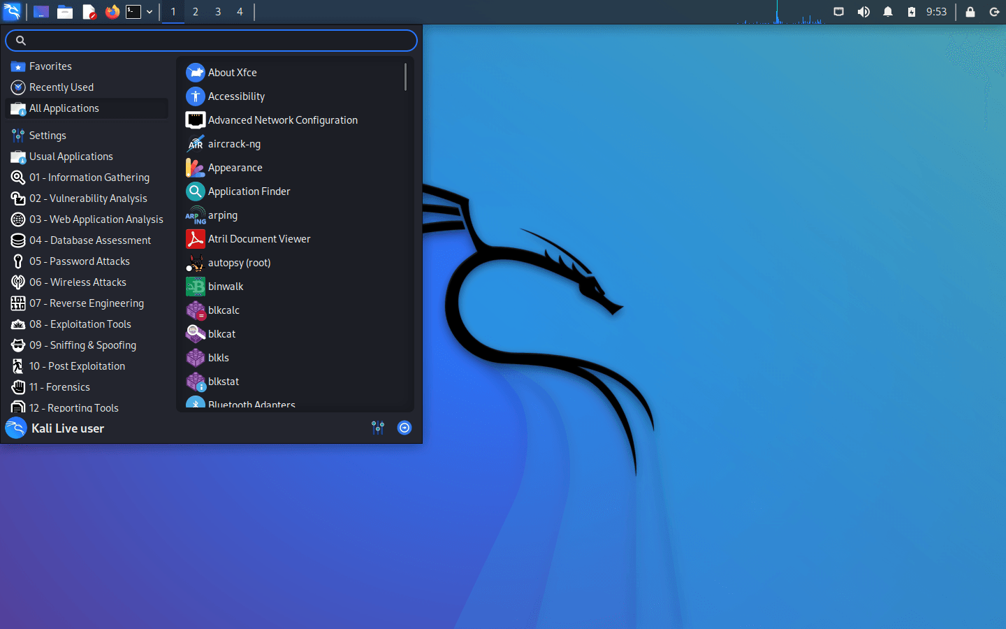Click the battery power manager icon
The height and width of the screenshot is (629, 1006).
(x=912, y=12)
